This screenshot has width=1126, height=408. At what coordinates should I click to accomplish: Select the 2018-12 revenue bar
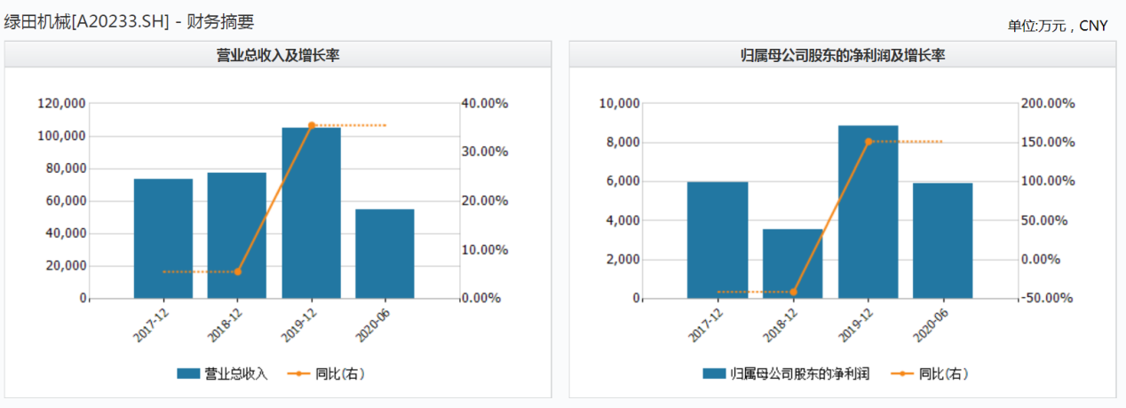237,235
